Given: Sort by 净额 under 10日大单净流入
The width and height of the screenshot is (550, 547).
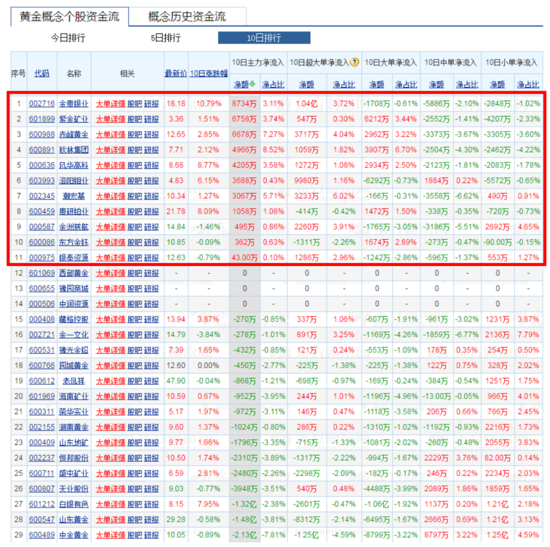Looking at the screenshot, I should (x=377, y=84).
